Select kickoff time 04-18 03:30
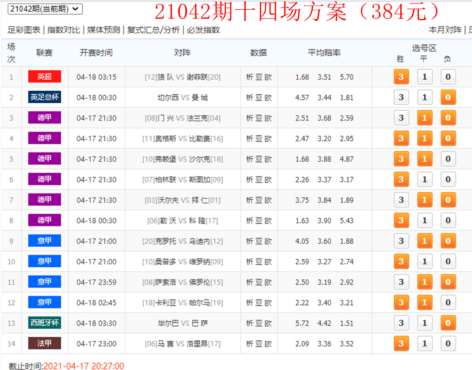This screenshot has width=472, height=370. (x=97, y=323)
